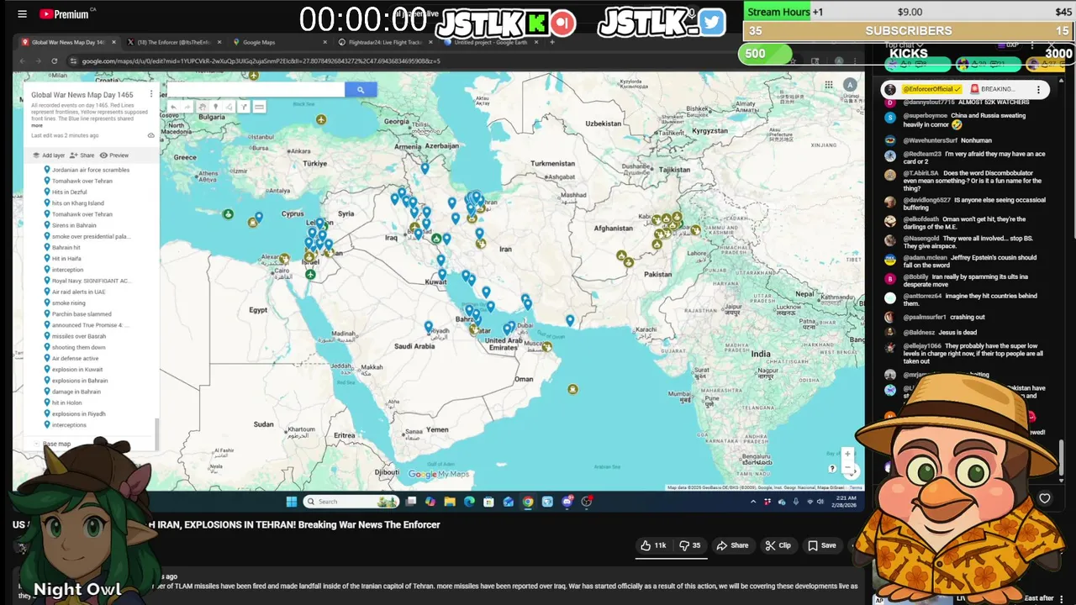Click the map title 'Global War News Map Day 1465'
The width and height of the screenshot is (1076, 605).
point(82,95)
